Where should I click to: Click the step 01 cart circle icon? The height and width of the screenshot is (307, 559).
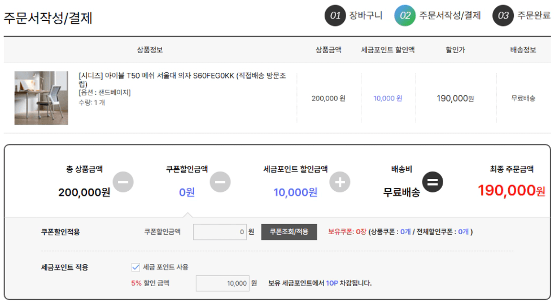pos(335,15)
